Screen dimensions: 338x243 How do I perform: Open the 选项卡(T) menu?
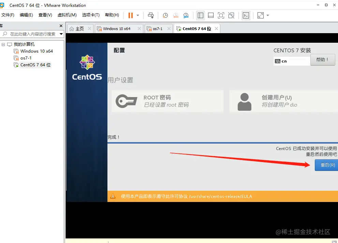click(91, 15)
